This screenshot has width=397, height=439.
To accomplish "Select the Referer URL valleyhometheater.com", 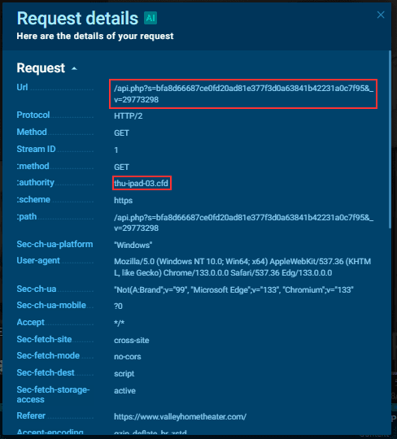I will click(180, 417).
